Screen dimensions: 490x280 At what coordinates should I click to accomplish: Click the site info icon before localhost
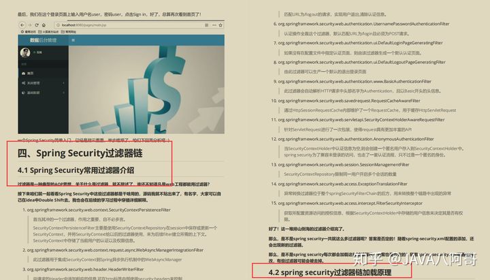click(58, 25)
